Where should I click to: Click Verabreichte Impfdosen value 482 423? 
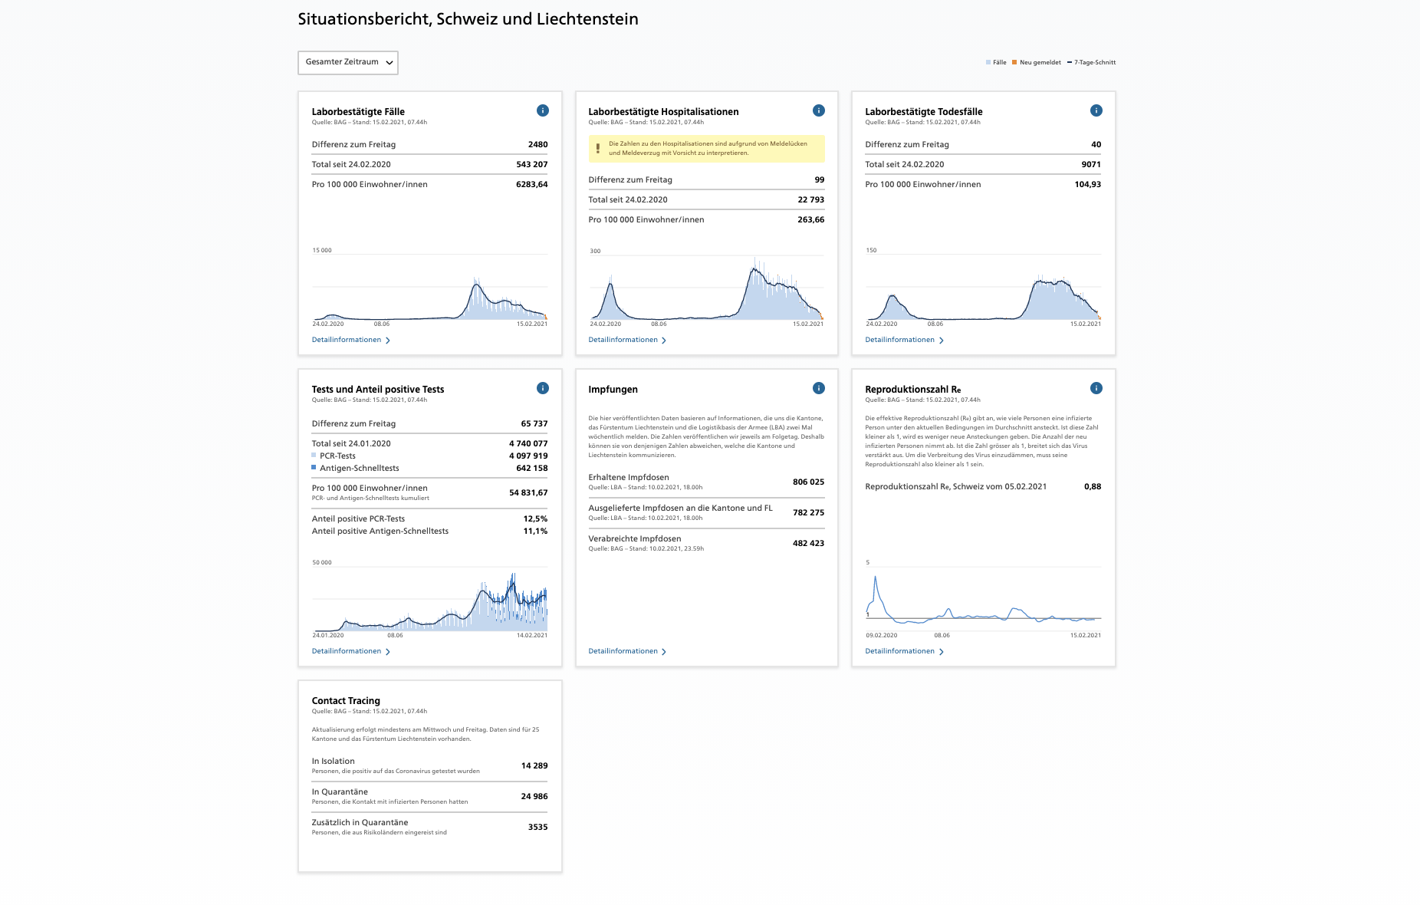(809, 543)
